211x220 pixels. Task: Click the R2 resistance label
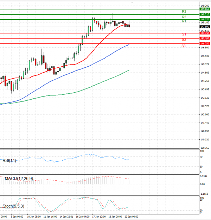(184, 17)
